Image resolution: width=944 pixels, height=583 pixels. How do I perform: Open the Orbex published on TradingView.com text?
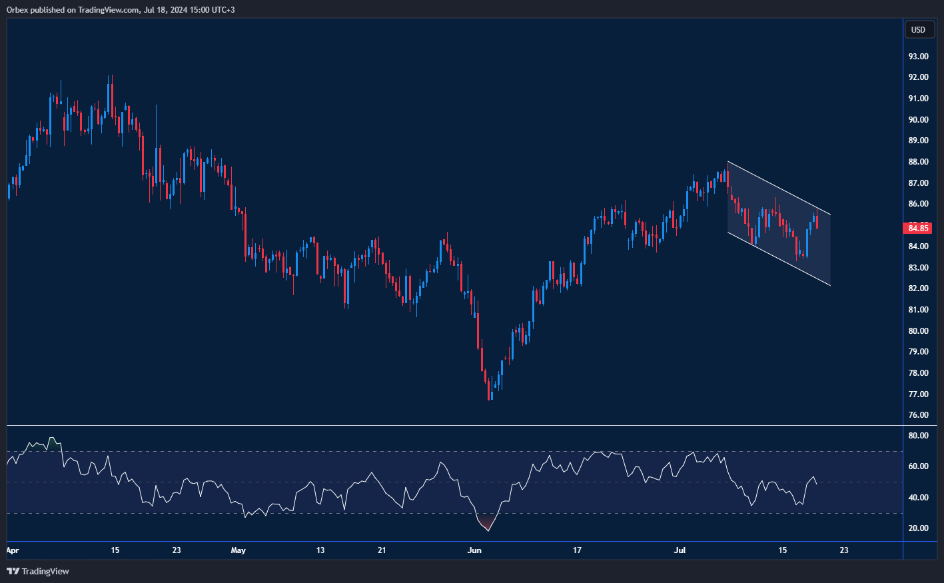pyautogui.click(x=120, y=9)
